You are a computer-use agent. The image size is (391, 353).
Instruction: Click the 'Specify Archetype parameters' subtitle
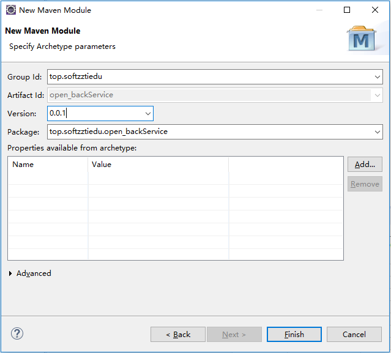point(62,46)
